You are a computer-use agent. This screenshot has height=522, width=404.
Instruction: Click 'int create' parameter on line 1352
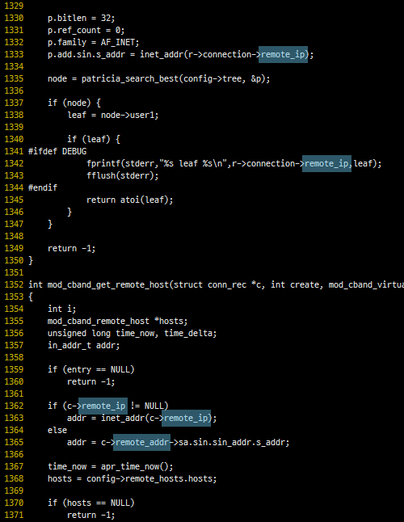pyautogui.click(x=294, y=284)
